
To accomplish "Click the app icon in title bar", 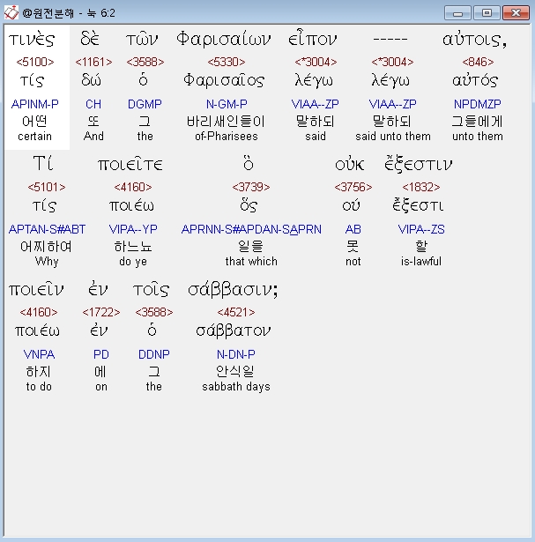I will 11,13.
